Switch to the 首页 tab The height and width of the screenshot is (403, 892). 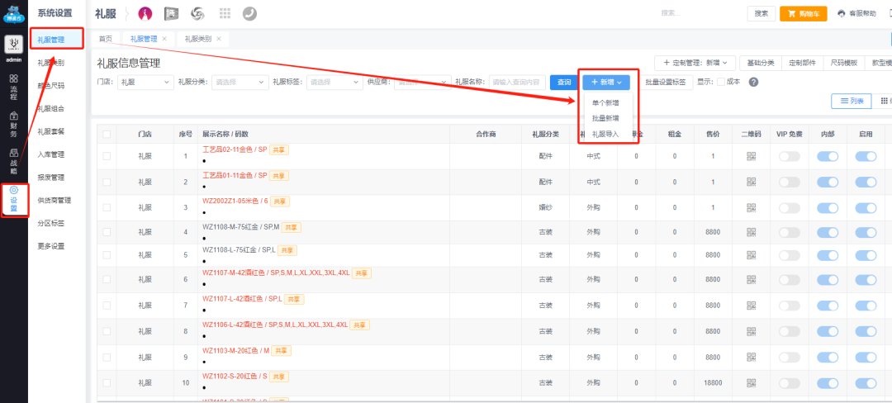point(106,39)
